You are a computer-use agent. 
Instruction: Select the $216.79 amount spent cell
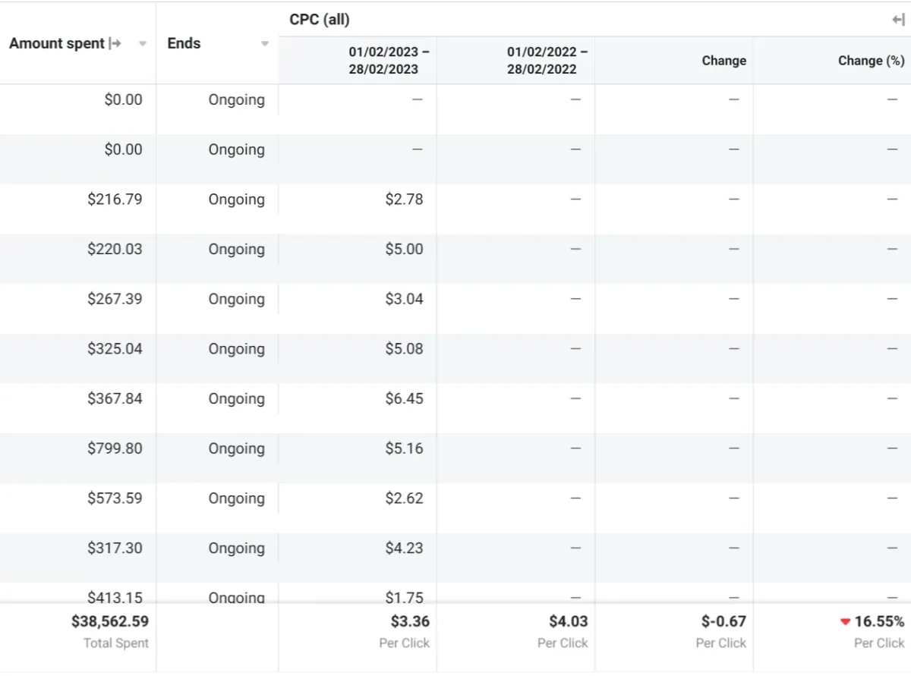pyautogui.click(x=115, y=200)
